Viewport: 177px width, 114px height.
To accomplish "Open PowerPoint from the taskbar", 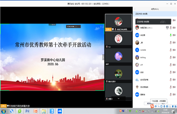I will (x=36, y=111).
